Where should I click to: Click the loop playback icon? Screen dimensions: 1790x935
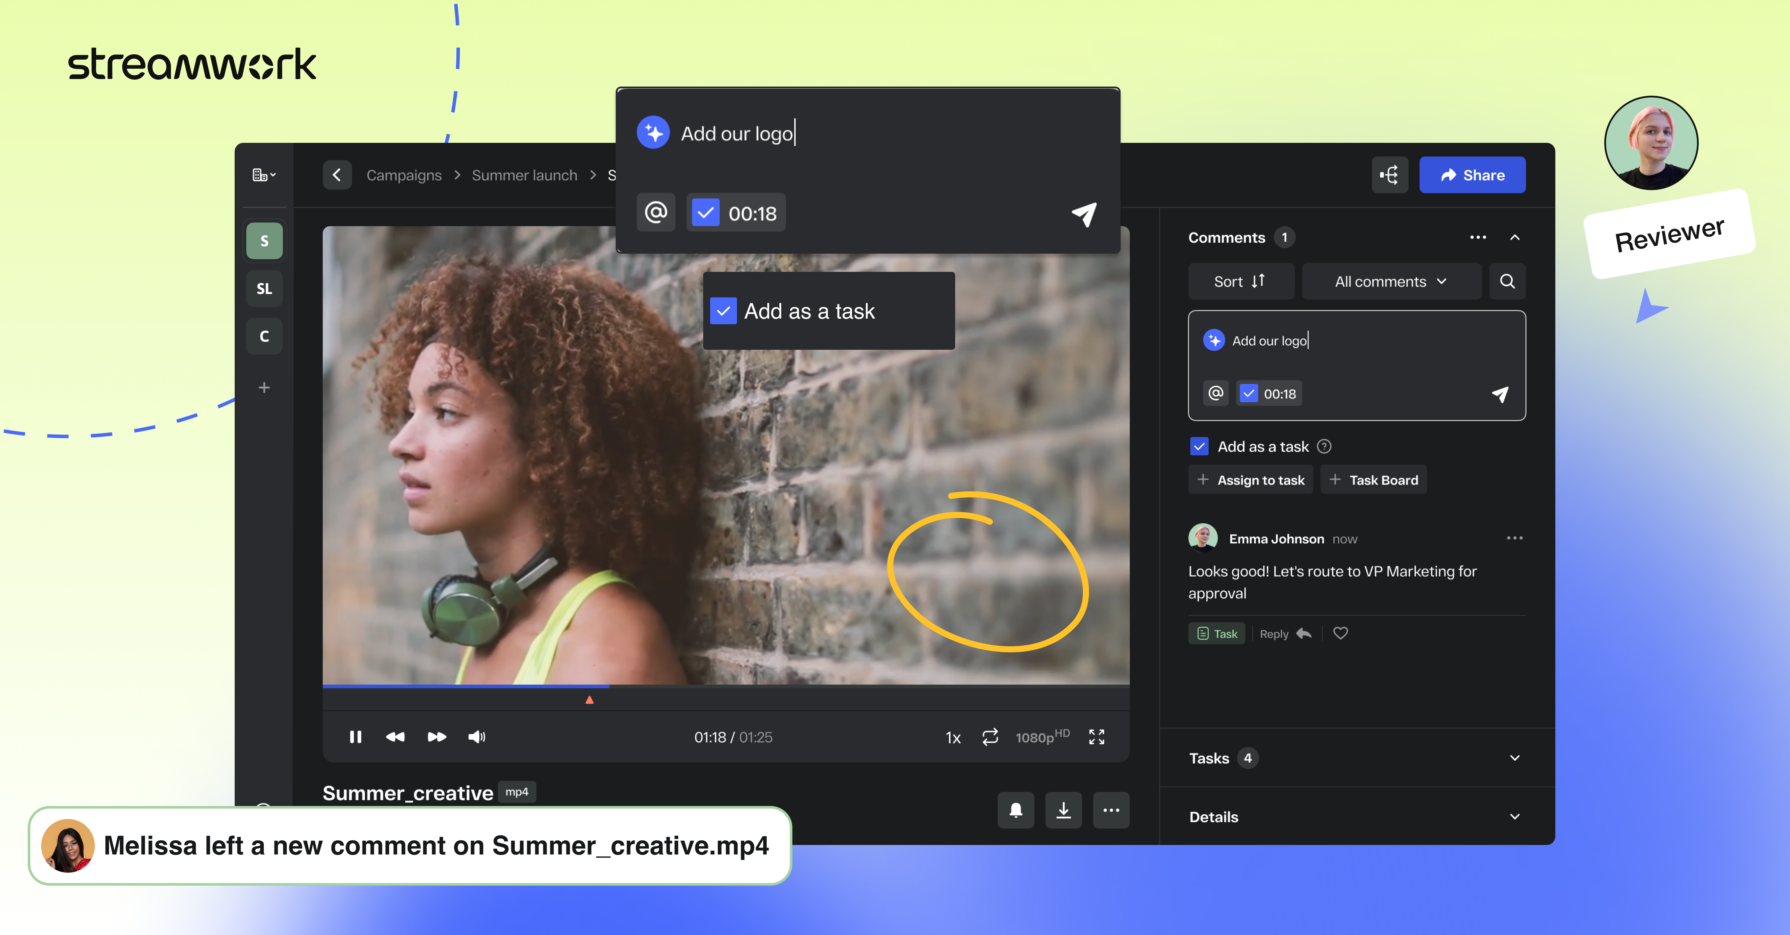tap(990, 737)
